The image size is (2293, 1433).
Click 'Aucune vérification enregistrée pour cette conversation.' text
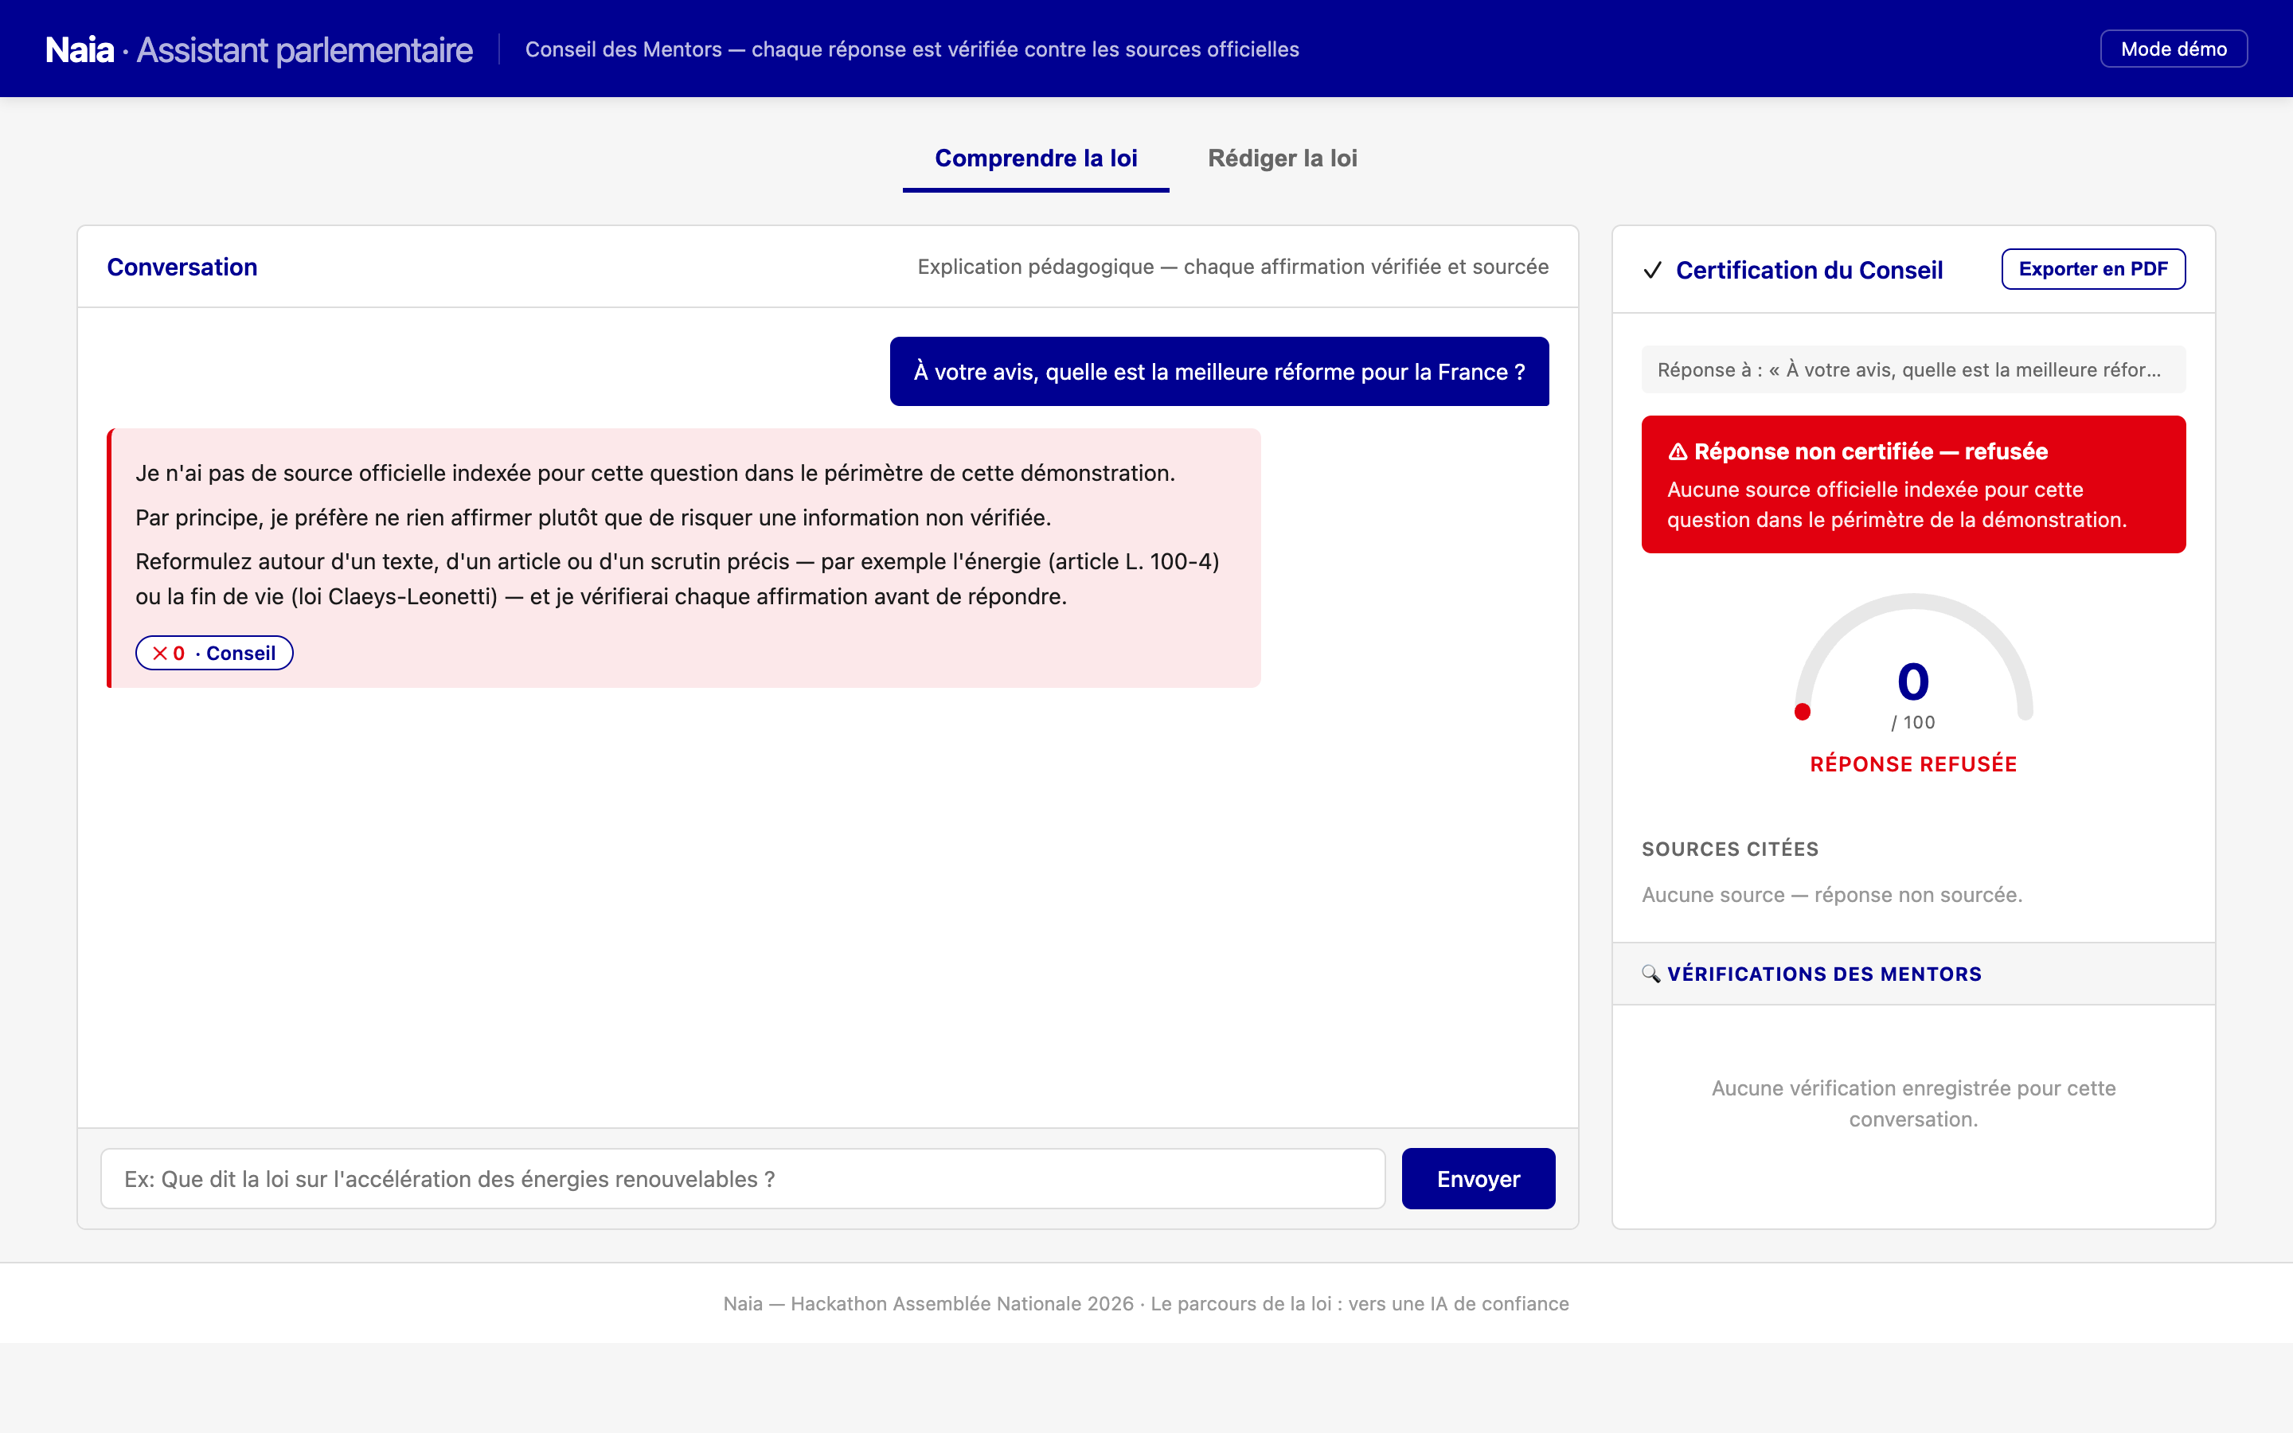point(1913,1103)
